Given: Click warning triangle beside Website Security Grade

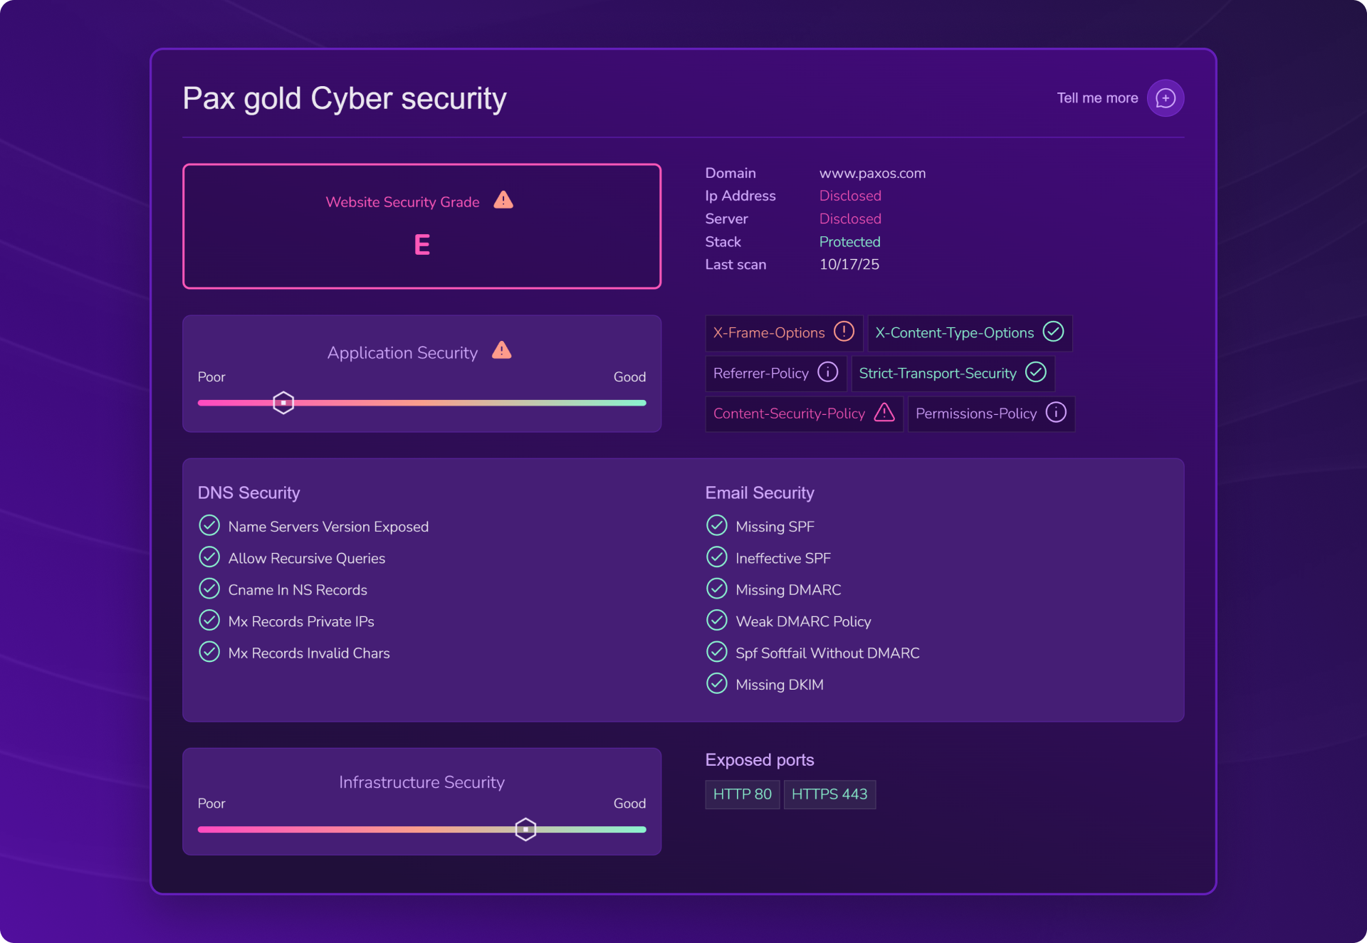Looking at the screenshot, I should click(x=503, y=200).
